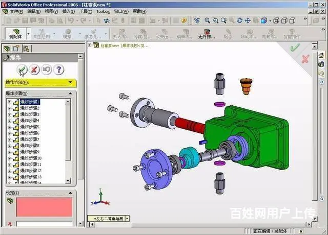Expand the 爆炸步骤1 tree node
Image resolution: width=328 pixels, height=235 pixels.
9,102
